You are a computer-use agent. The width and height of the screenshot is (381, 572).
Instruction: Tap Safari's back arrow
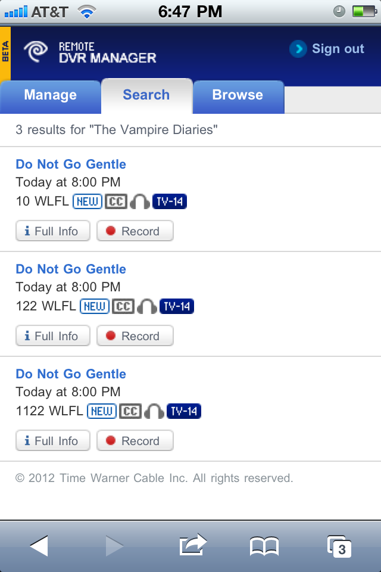[39, 545]
